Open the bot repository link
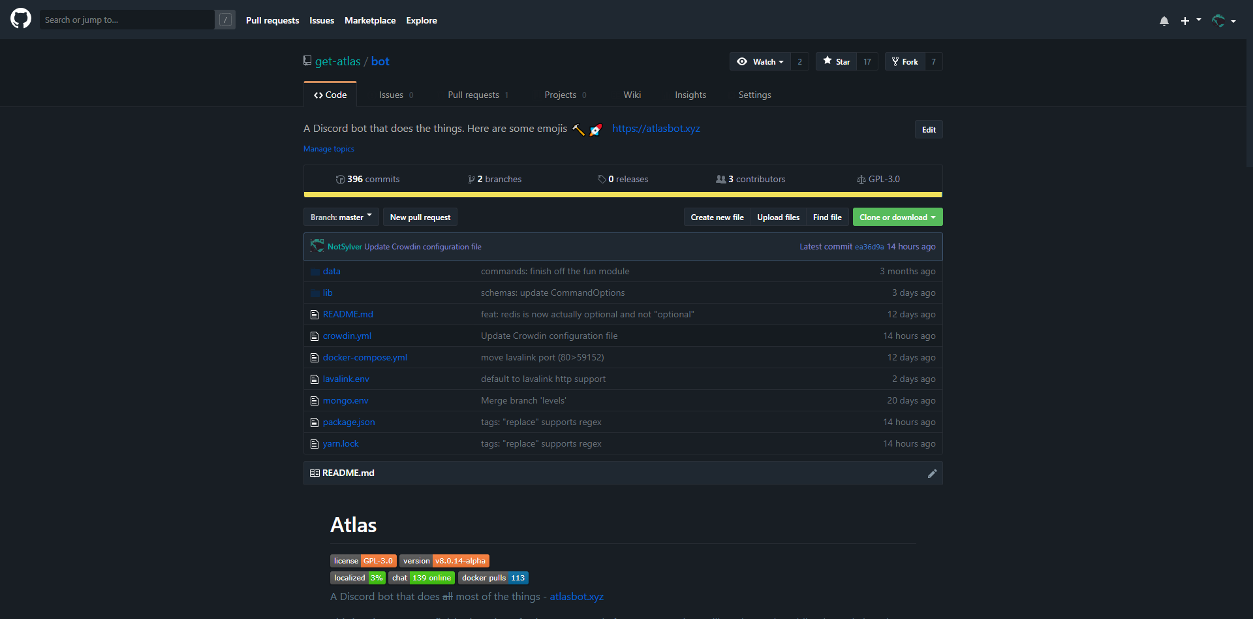1253x619 pixels. pos(380,61)
